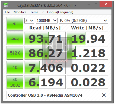Viewport: 115px width, 105px height.
Task: Open the ? help menu
Action: (x=43, y=12)
